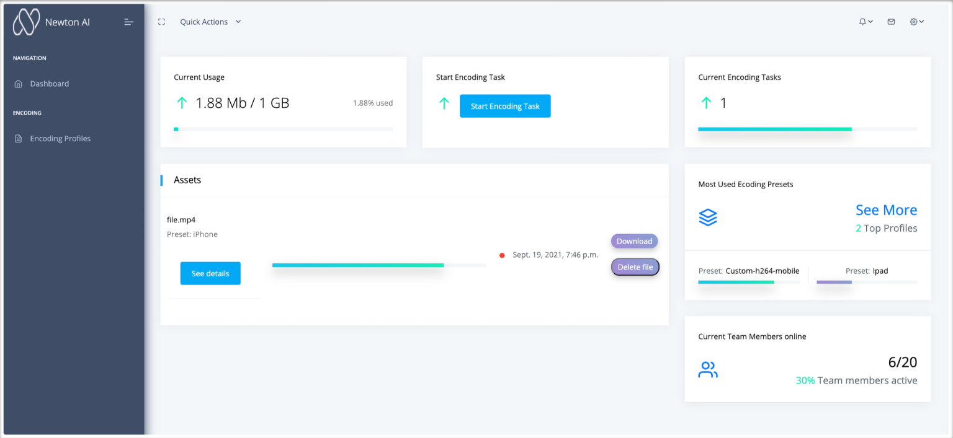953x438 pixels.
Task: Click the team members users icon
Action: click(708, 370)
